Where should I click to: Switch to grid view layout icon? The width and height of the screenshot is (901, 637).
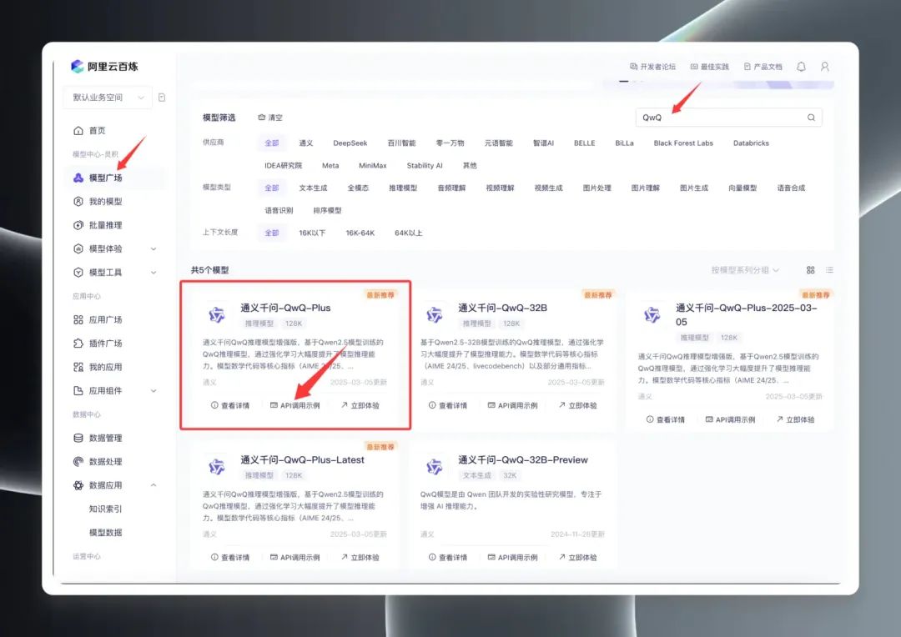pos(810,270)
